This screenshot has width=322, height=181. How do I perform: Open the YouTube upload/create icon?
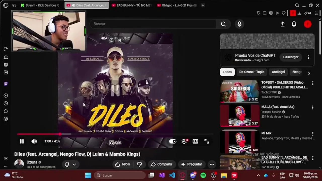coord(283,24)
